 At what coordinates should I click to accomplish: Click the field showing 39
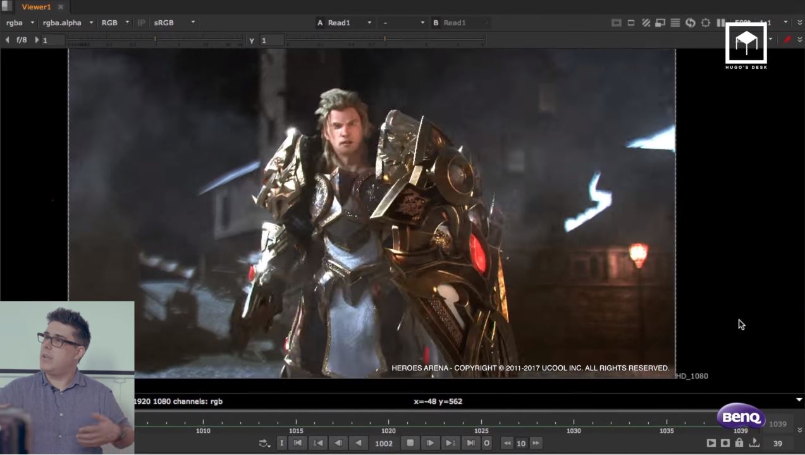pos(778,444)
